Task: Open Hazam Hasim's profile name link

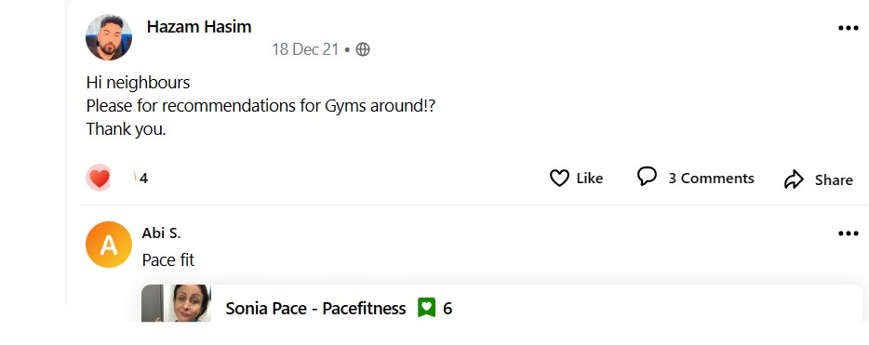Action: (x=199, y=27)
